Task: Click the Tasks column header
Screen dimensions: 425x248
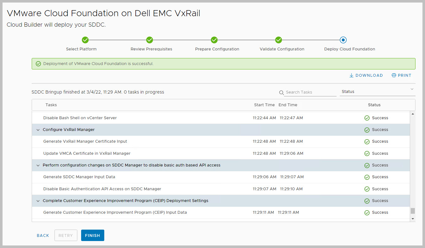Action: (51, 105)
